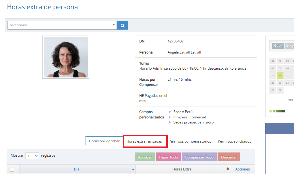The height and width of the screenshot is (174, 294).
Task: Click arrow bullet beside Sedes prueba
Action: [x=170, y=122]
